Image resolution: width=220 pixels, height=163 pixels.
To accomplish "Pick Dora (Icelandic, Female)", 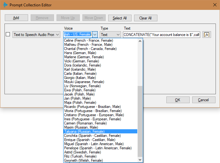I will 101,65.
